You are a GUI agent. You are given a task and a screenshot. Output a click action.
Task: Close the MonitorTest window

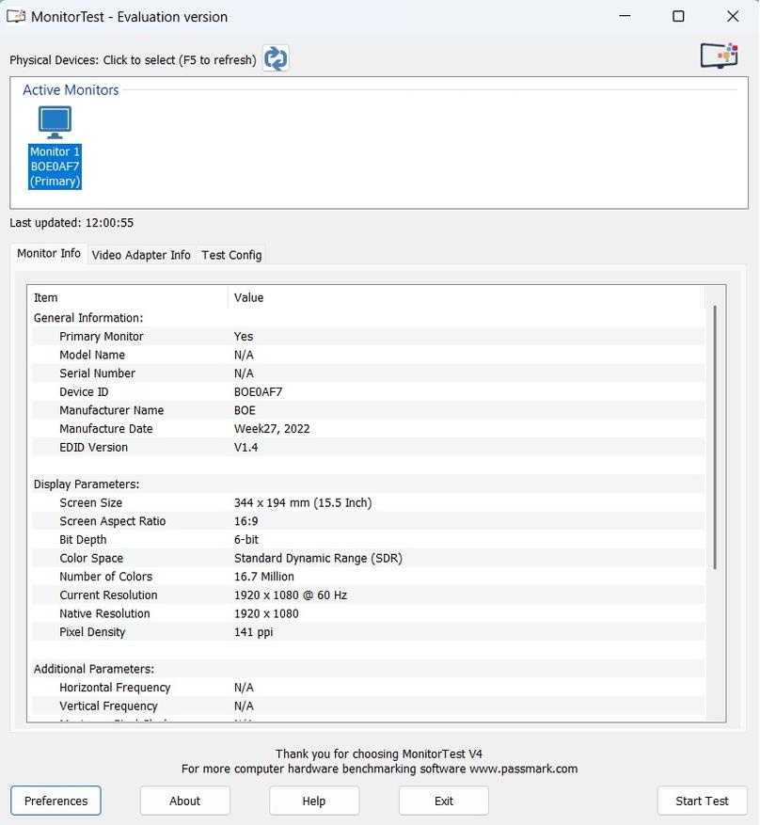tap(733, 16)
